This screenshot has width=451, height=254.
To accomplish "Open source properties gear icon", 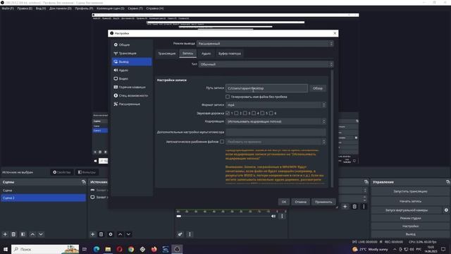I will point(111,234).
